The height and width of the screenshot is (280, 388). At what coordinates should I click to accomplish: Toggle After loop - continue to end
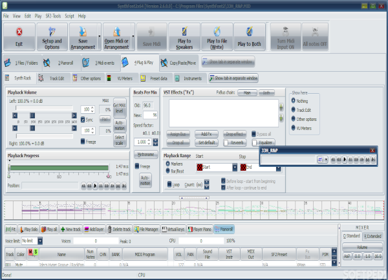pos(223,188)
